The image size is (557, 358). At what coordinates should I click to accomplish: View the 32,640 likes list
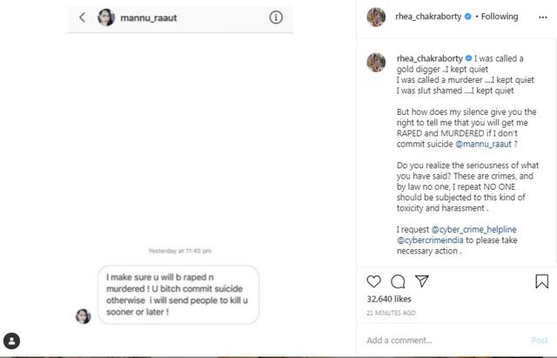point(389,299)
